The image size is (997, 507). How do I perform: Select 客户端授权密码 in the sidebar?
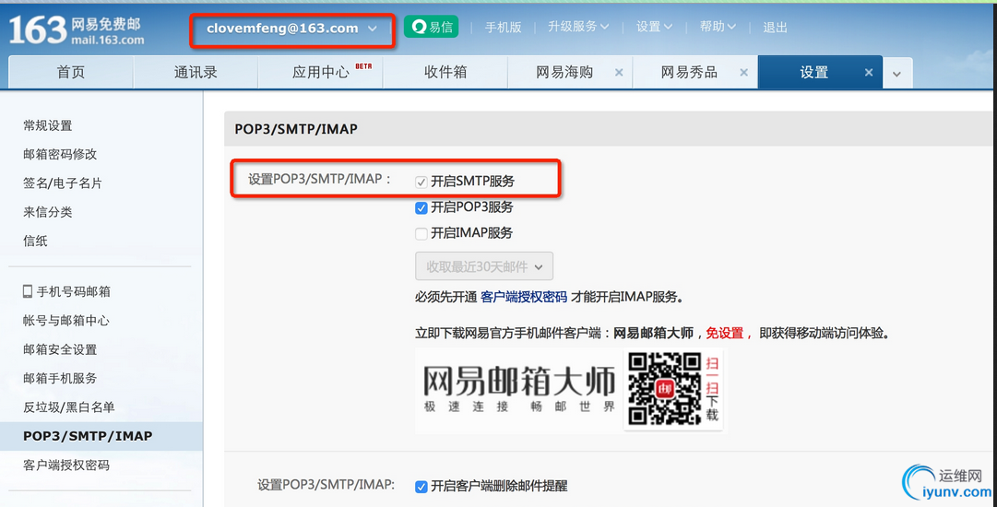click(66, 466)
